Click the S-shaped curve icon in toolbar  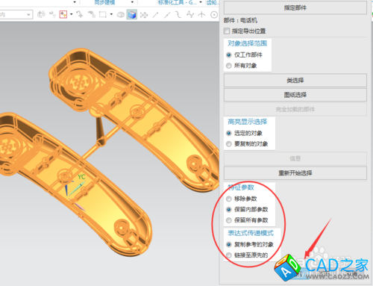pyautogui.click(x=178, y=15)
